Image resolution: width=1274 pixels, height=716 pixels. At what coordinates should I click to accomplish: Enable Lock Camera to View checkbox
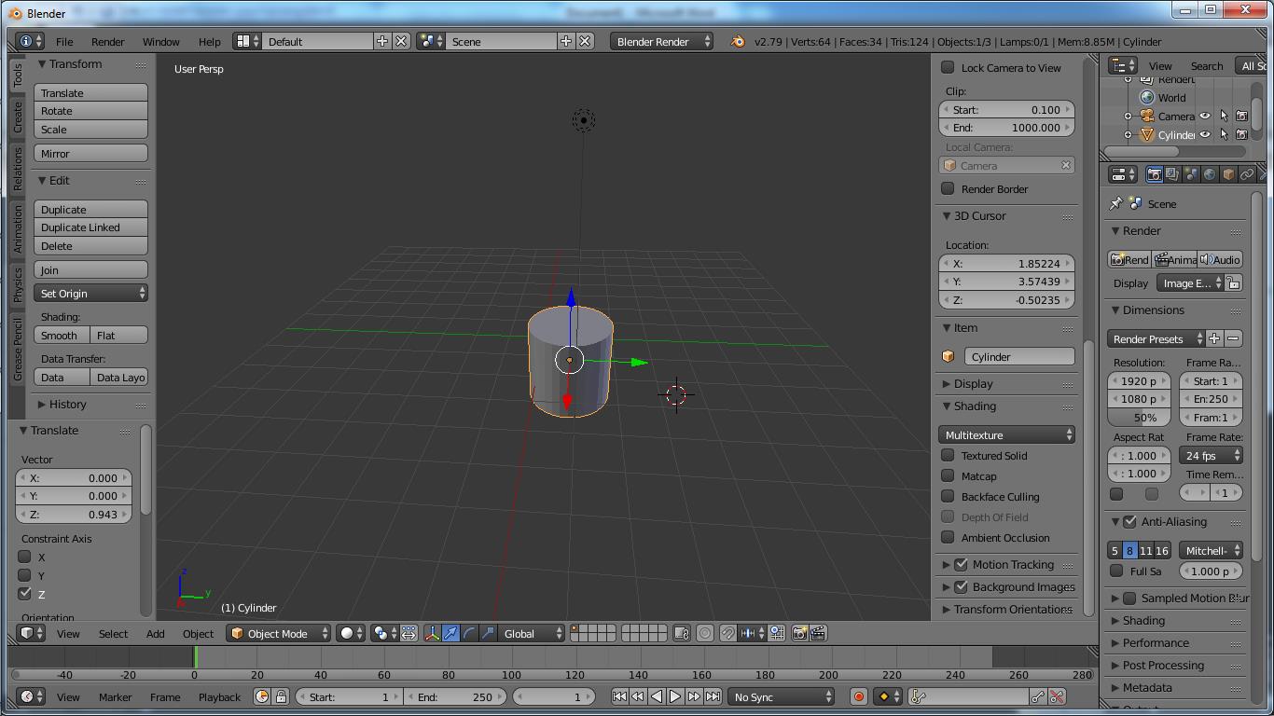pos(948,67)
